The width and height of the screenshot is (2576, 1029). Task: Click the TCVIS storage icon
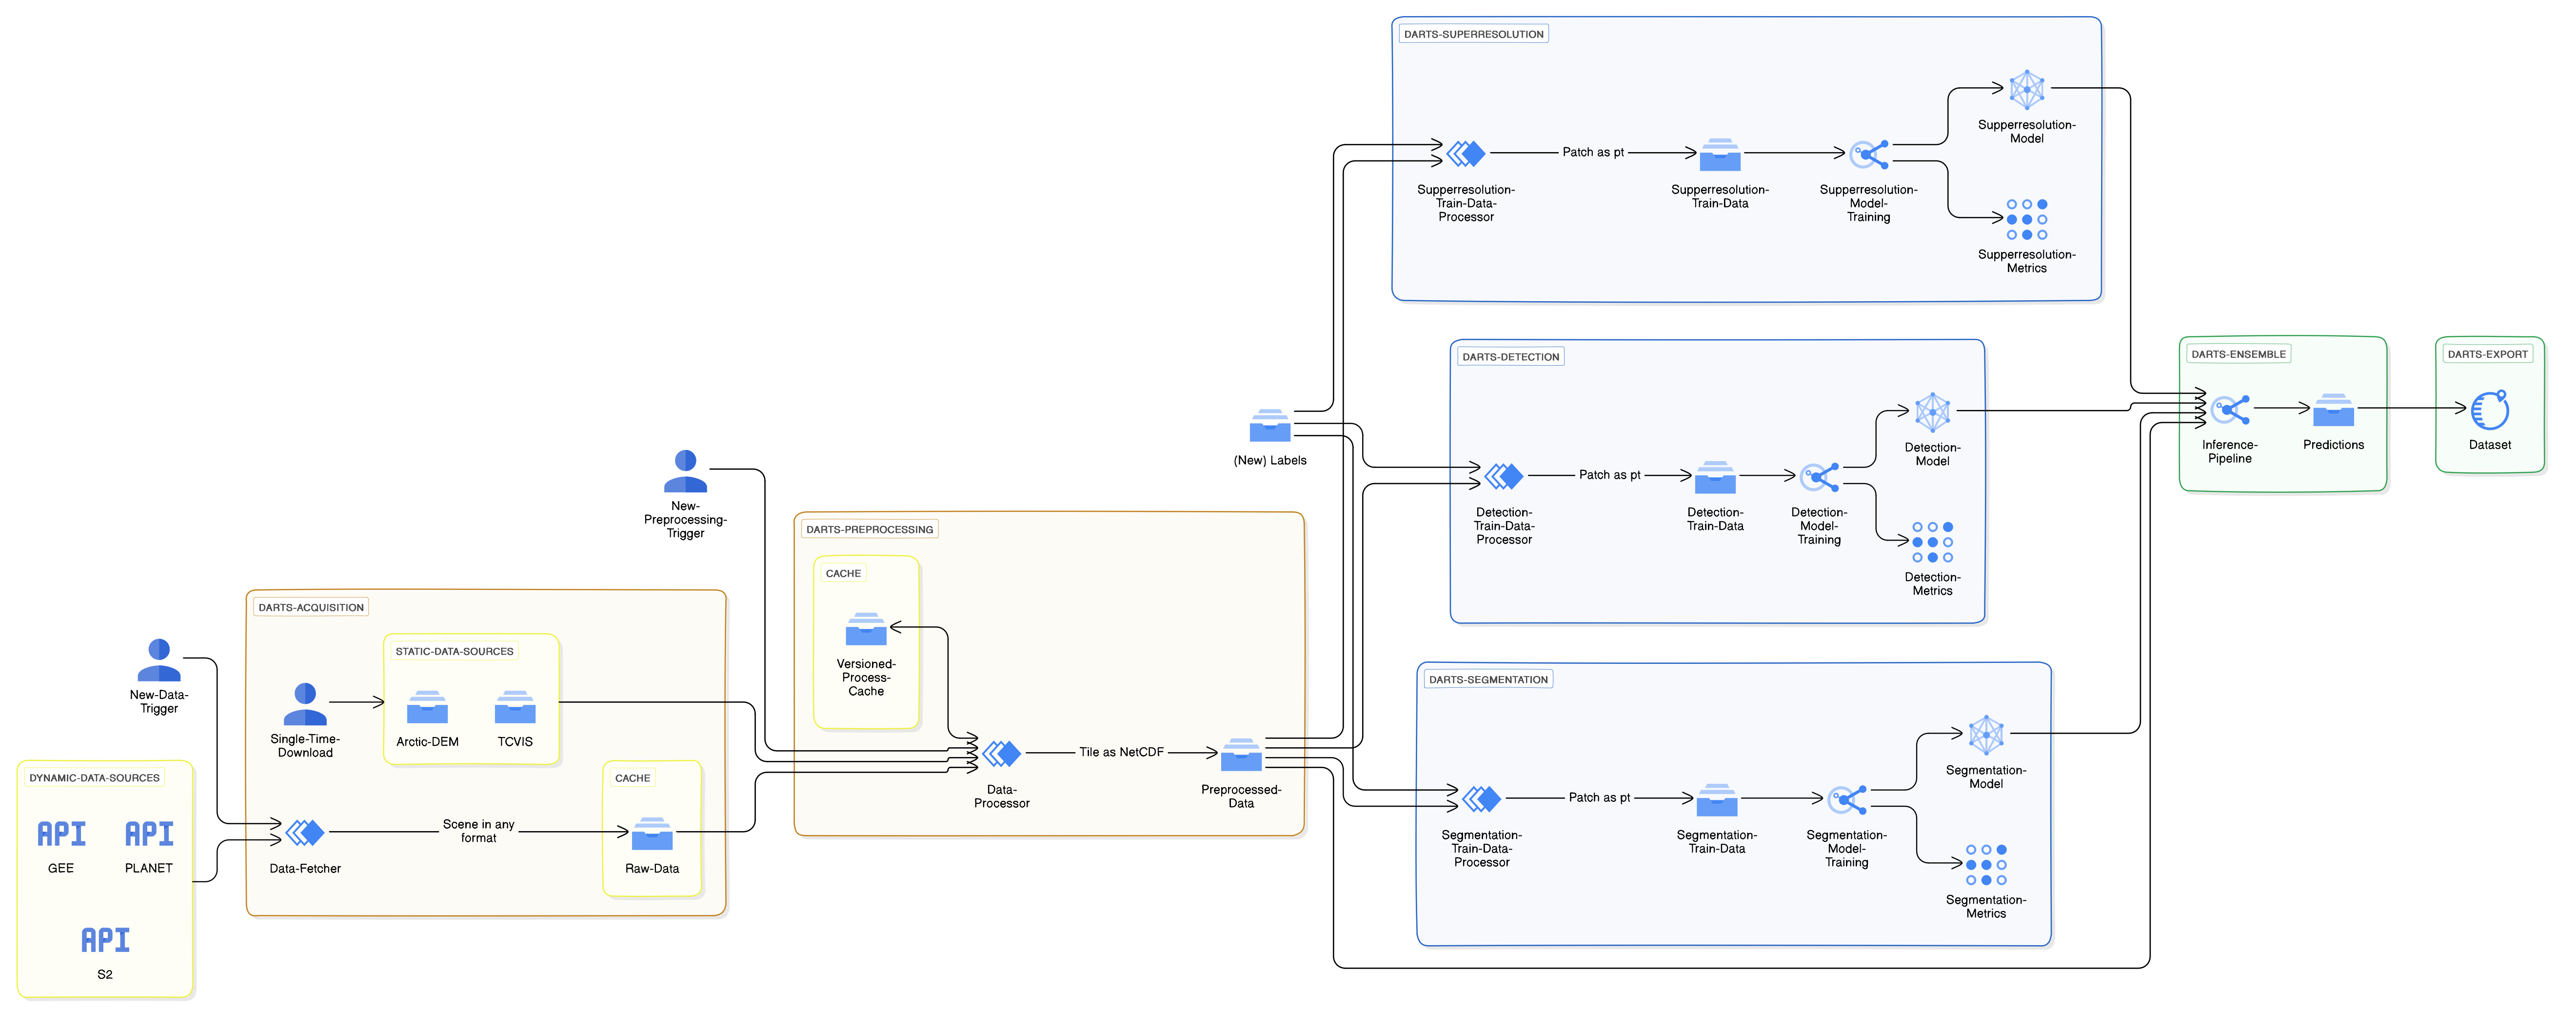pos(515,706)
